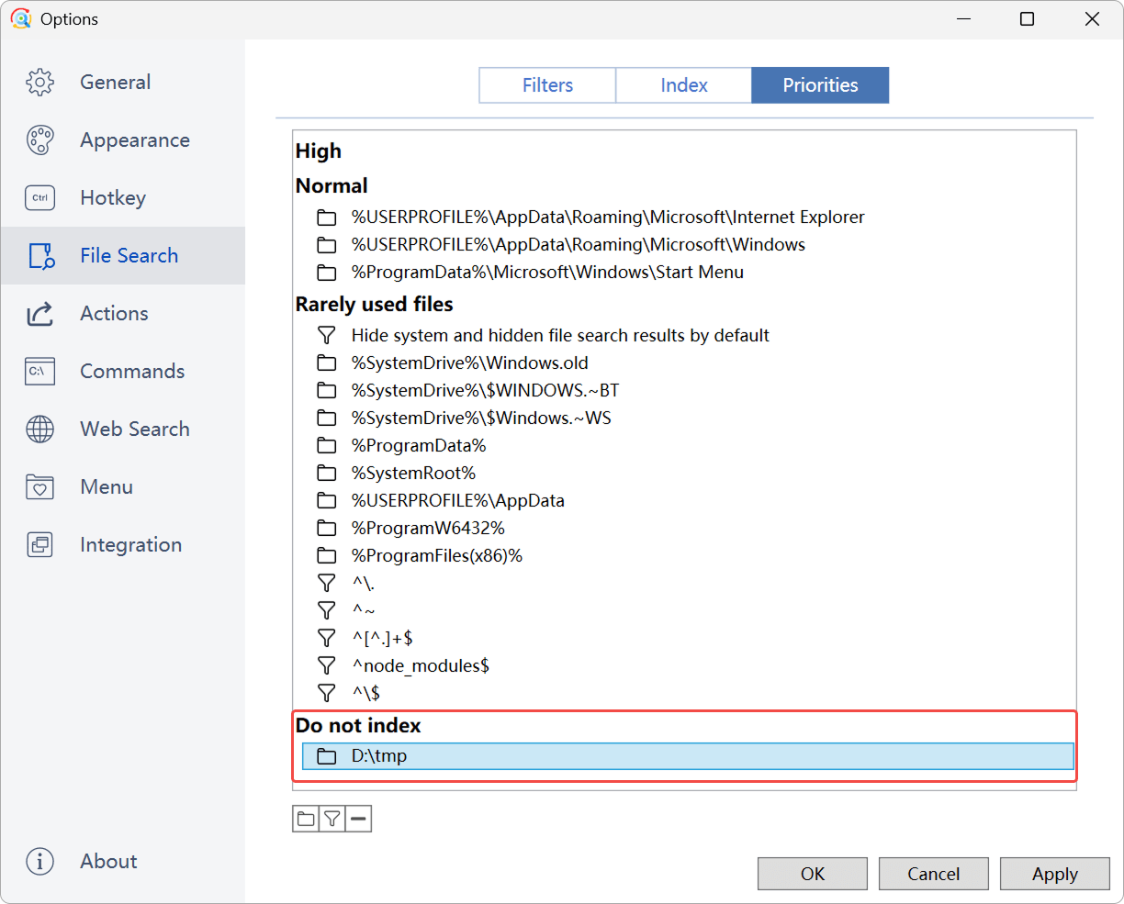
Task: Click the add filter funnel button
Action: point(332,819)
